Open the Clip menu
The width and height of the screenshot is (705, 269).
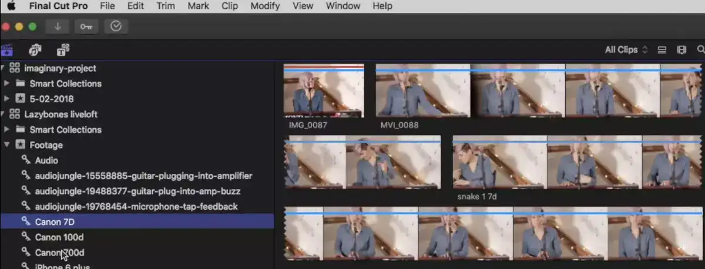(x=230, y=6)
